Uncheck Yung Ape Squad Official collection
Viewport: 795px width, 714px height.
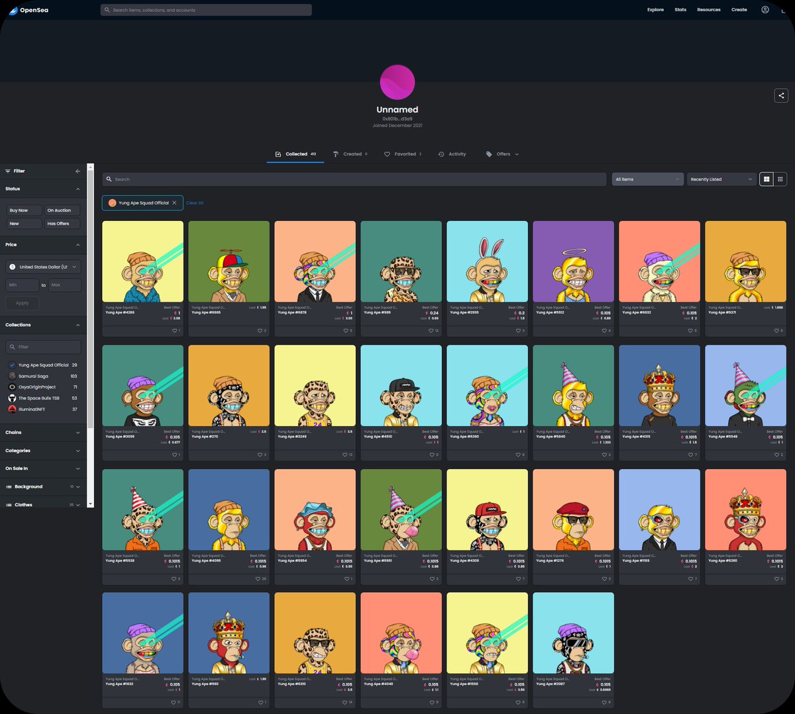pos(43,365)
